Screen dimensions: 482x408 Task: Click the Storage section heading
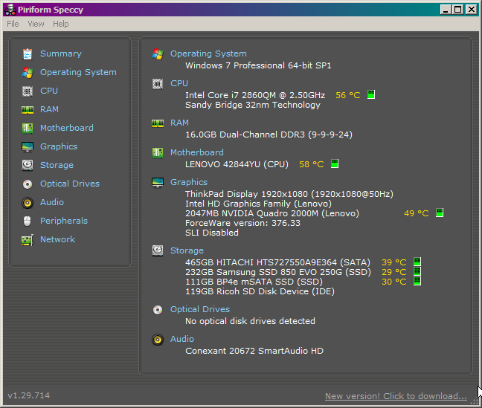click(187, 250)
